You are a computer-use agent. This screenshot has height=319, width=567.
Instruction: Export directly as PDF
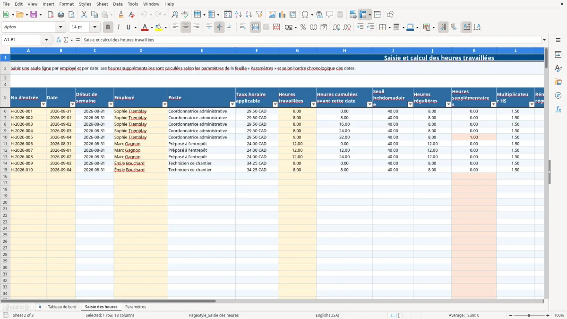[x=51, y=15]
